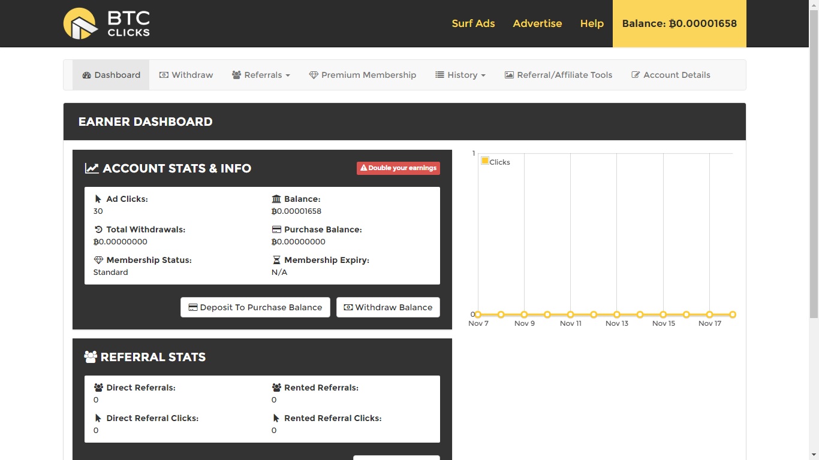This screenshot has width=819, height=460.
Task: Open the Dashboard tab with its gauge icon
Action: click(x=111, y=75)
